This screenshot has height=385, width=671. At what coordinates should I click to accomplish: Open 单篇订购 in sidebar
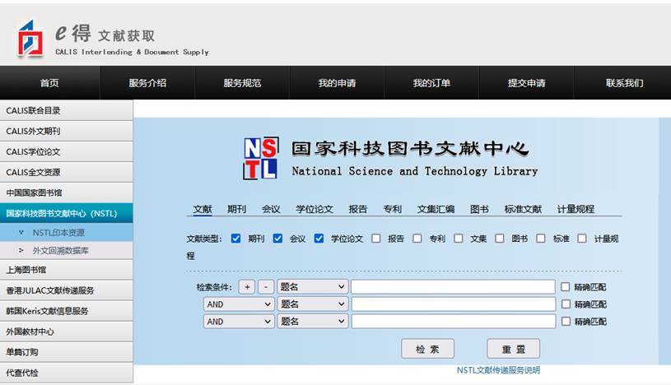[x=67, y=351]
